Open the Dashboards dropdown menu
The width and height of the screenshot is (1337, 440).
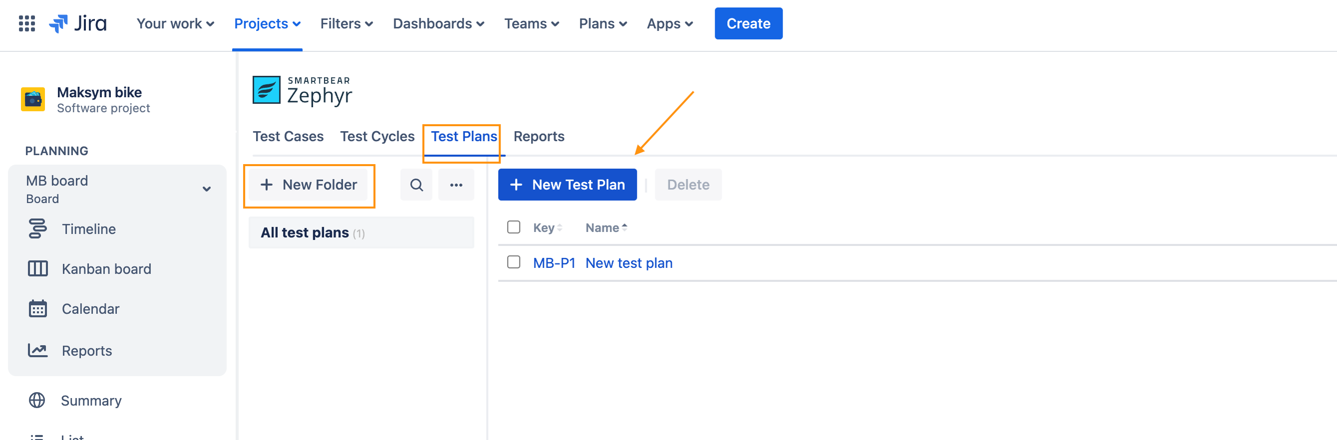pyautogui.click(x=439, y=24)
